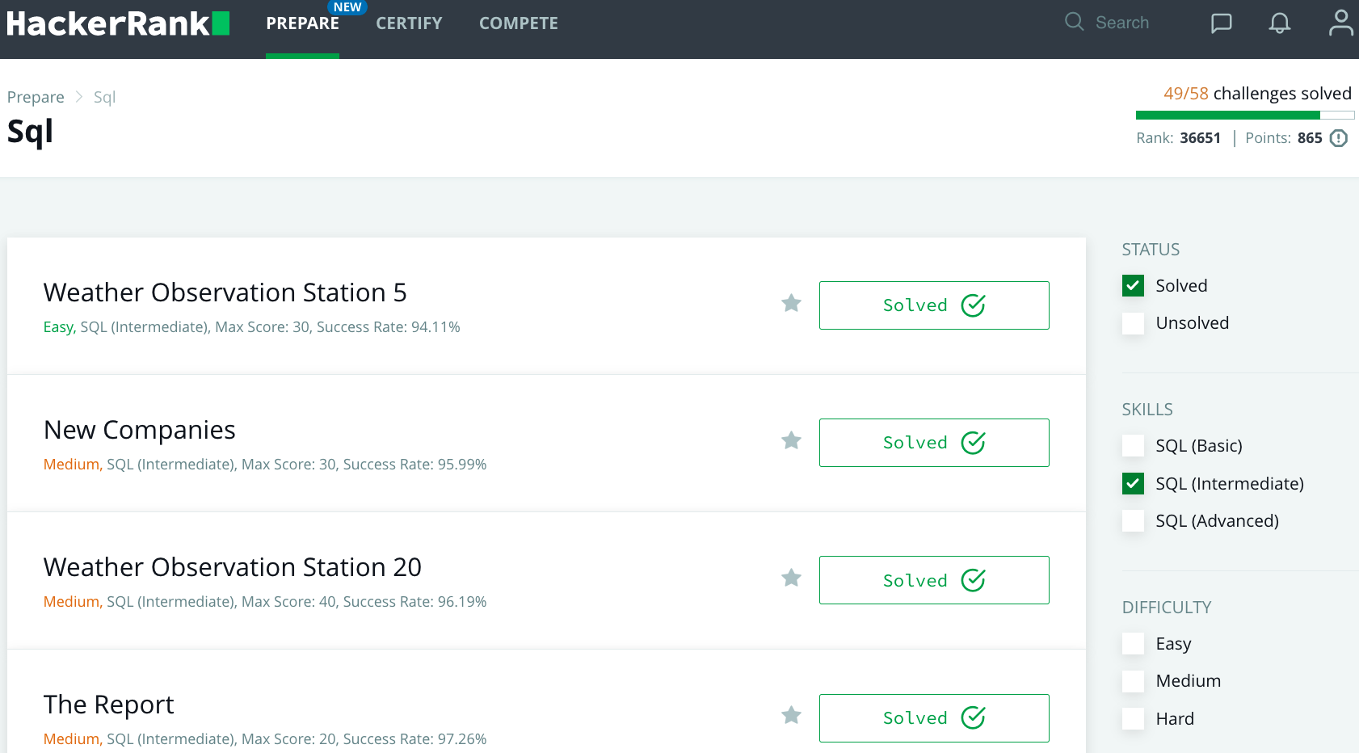Open the user profile icon
This screenshot has height=753, width=1359.
click(x=1340, y=23)
